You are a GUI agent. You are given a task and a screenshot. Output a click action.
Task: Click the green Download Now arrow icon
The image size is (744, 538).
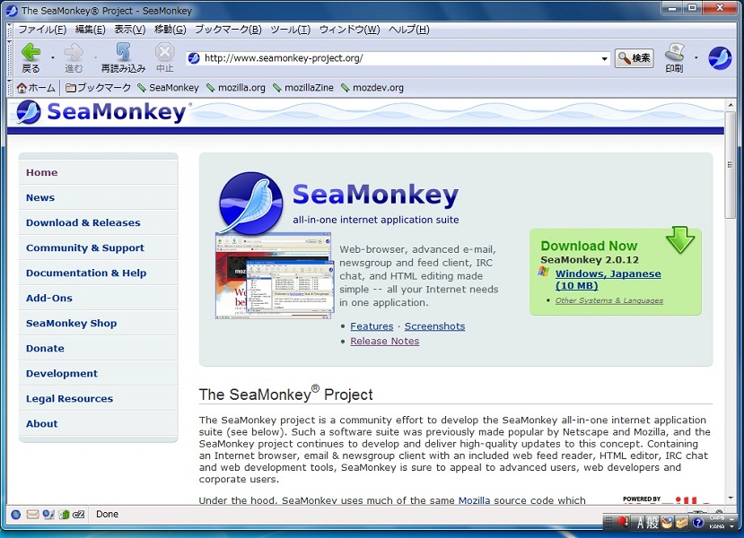pos(680,239)
